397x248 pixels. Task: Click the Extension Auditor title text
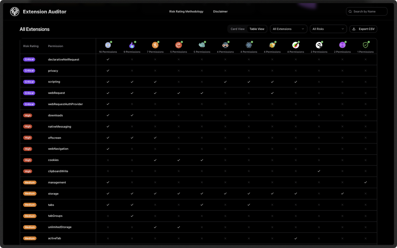45,12
